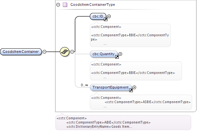Click the sequence compositor icon
Viewport: 197px width, 131px height.
click(65, 52)
